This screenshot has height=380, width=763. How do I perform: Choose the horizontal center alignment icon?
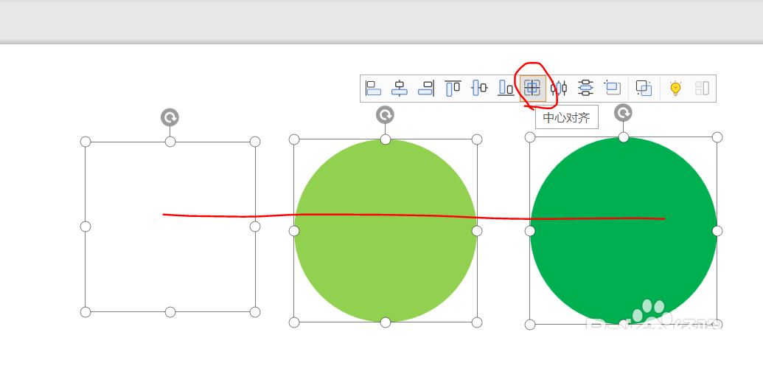click(400, 89)
